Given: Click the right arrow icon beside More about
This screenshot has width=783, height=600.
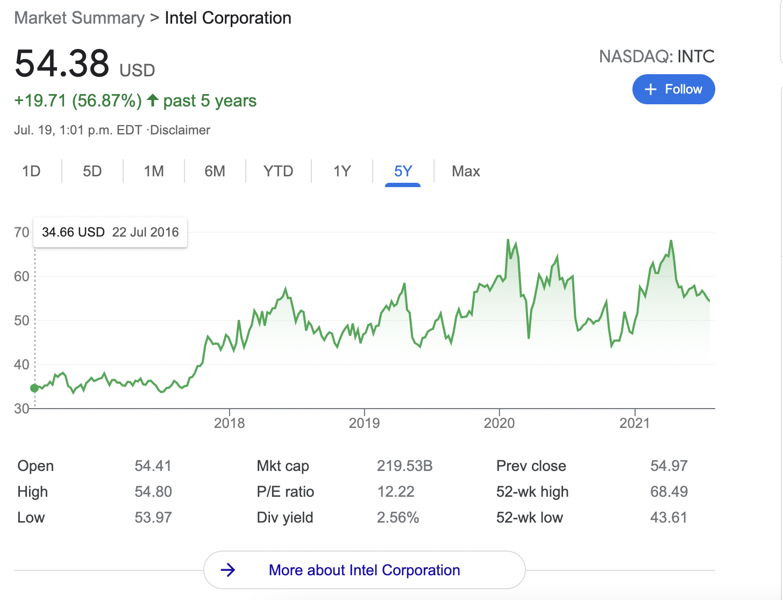Looking at the screenshot, I should pyautogui.click(x=228, y=570).
